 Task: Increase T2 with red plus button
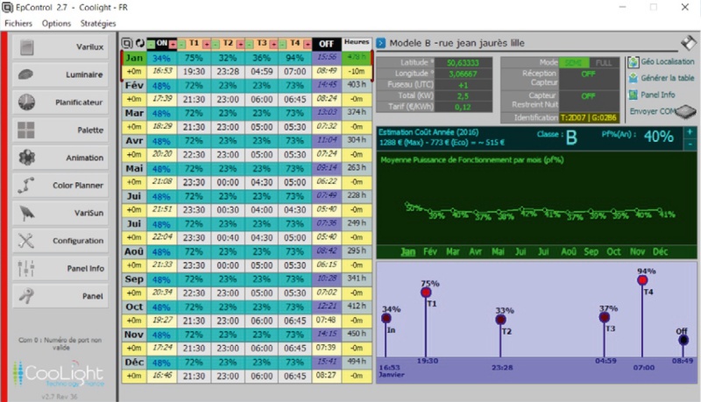click(240, 44)
